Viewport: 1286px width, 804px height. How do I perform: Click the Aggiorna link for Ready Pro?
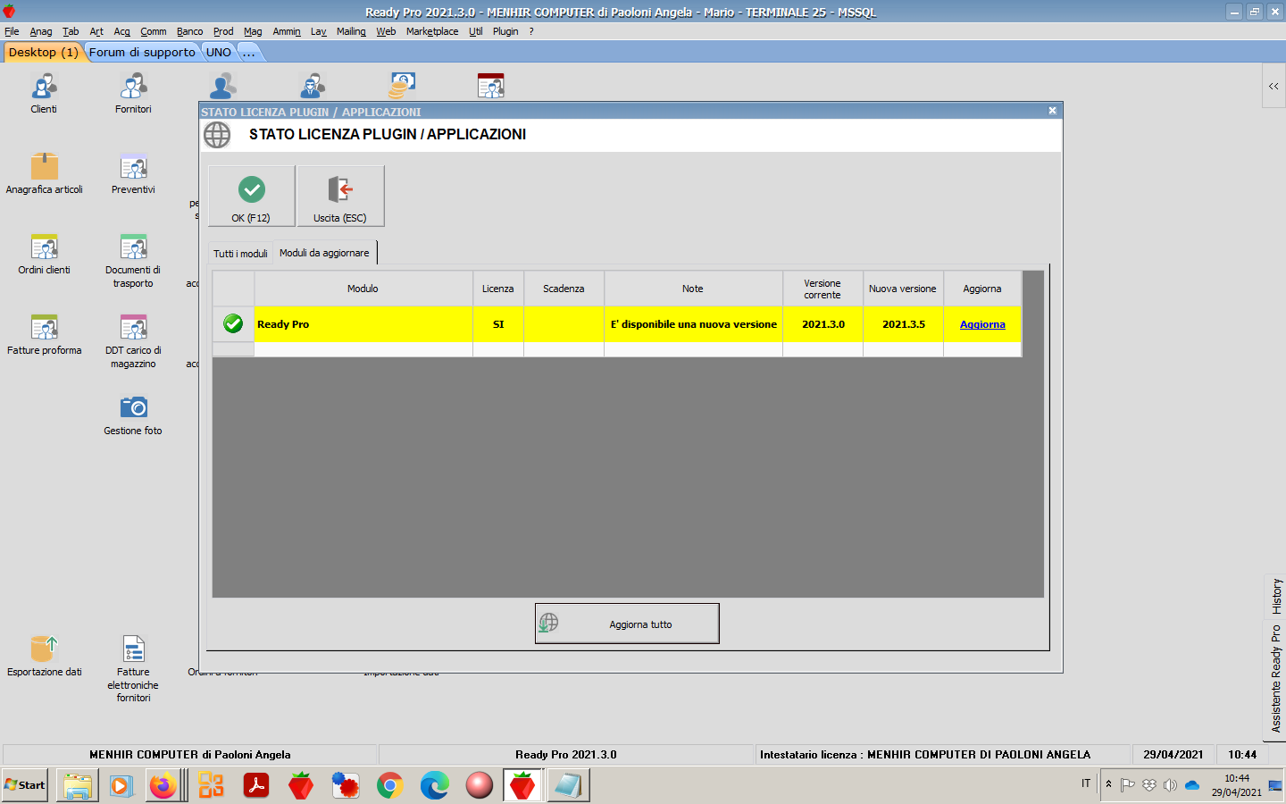pyautogui.click(x=982, y=324)
